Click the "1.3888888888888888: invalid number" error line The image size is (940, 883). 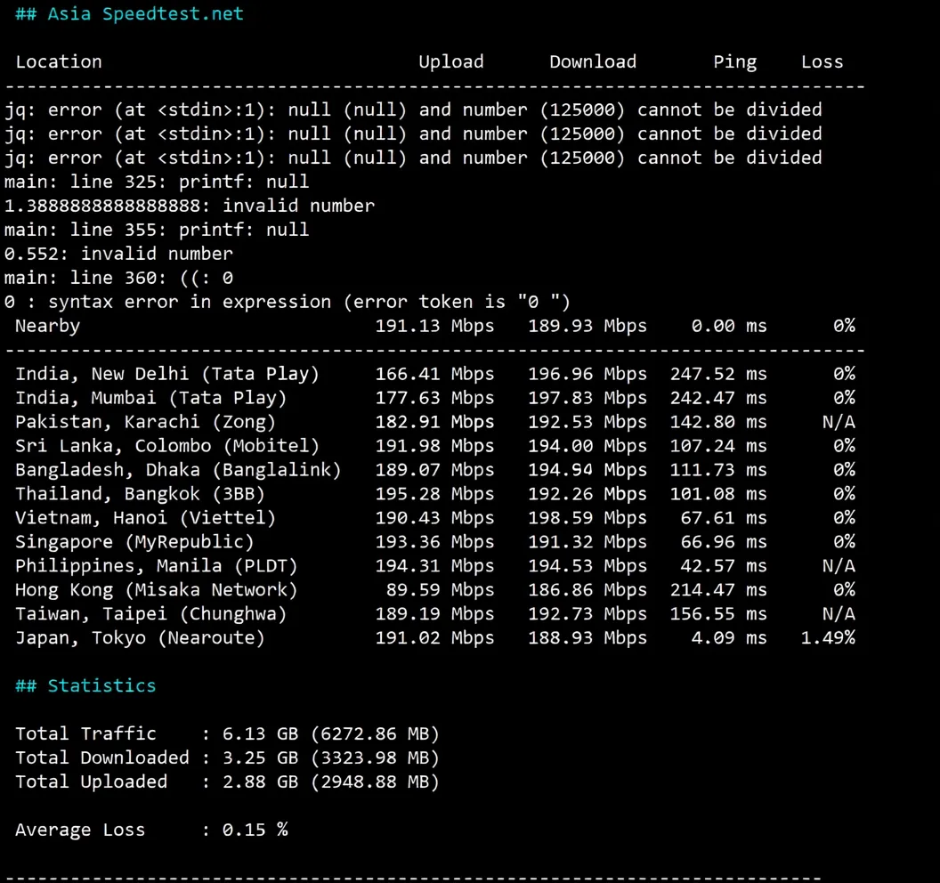(x=189, y=206)
